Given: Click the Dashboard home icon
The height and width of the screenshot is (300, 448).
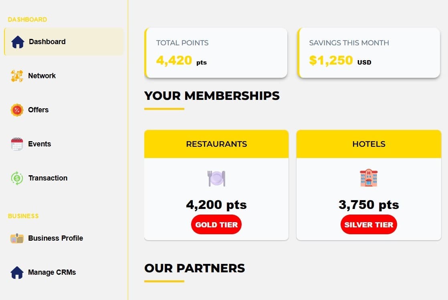Looking at the screenshot, I should point(18,42).
